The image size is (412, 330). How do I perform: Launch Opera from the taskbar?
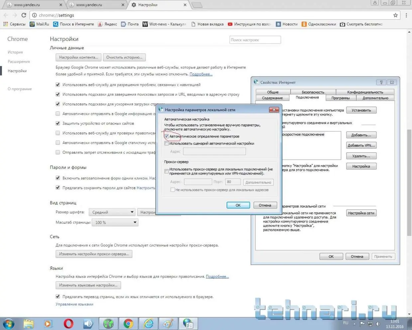click(68, 323)
